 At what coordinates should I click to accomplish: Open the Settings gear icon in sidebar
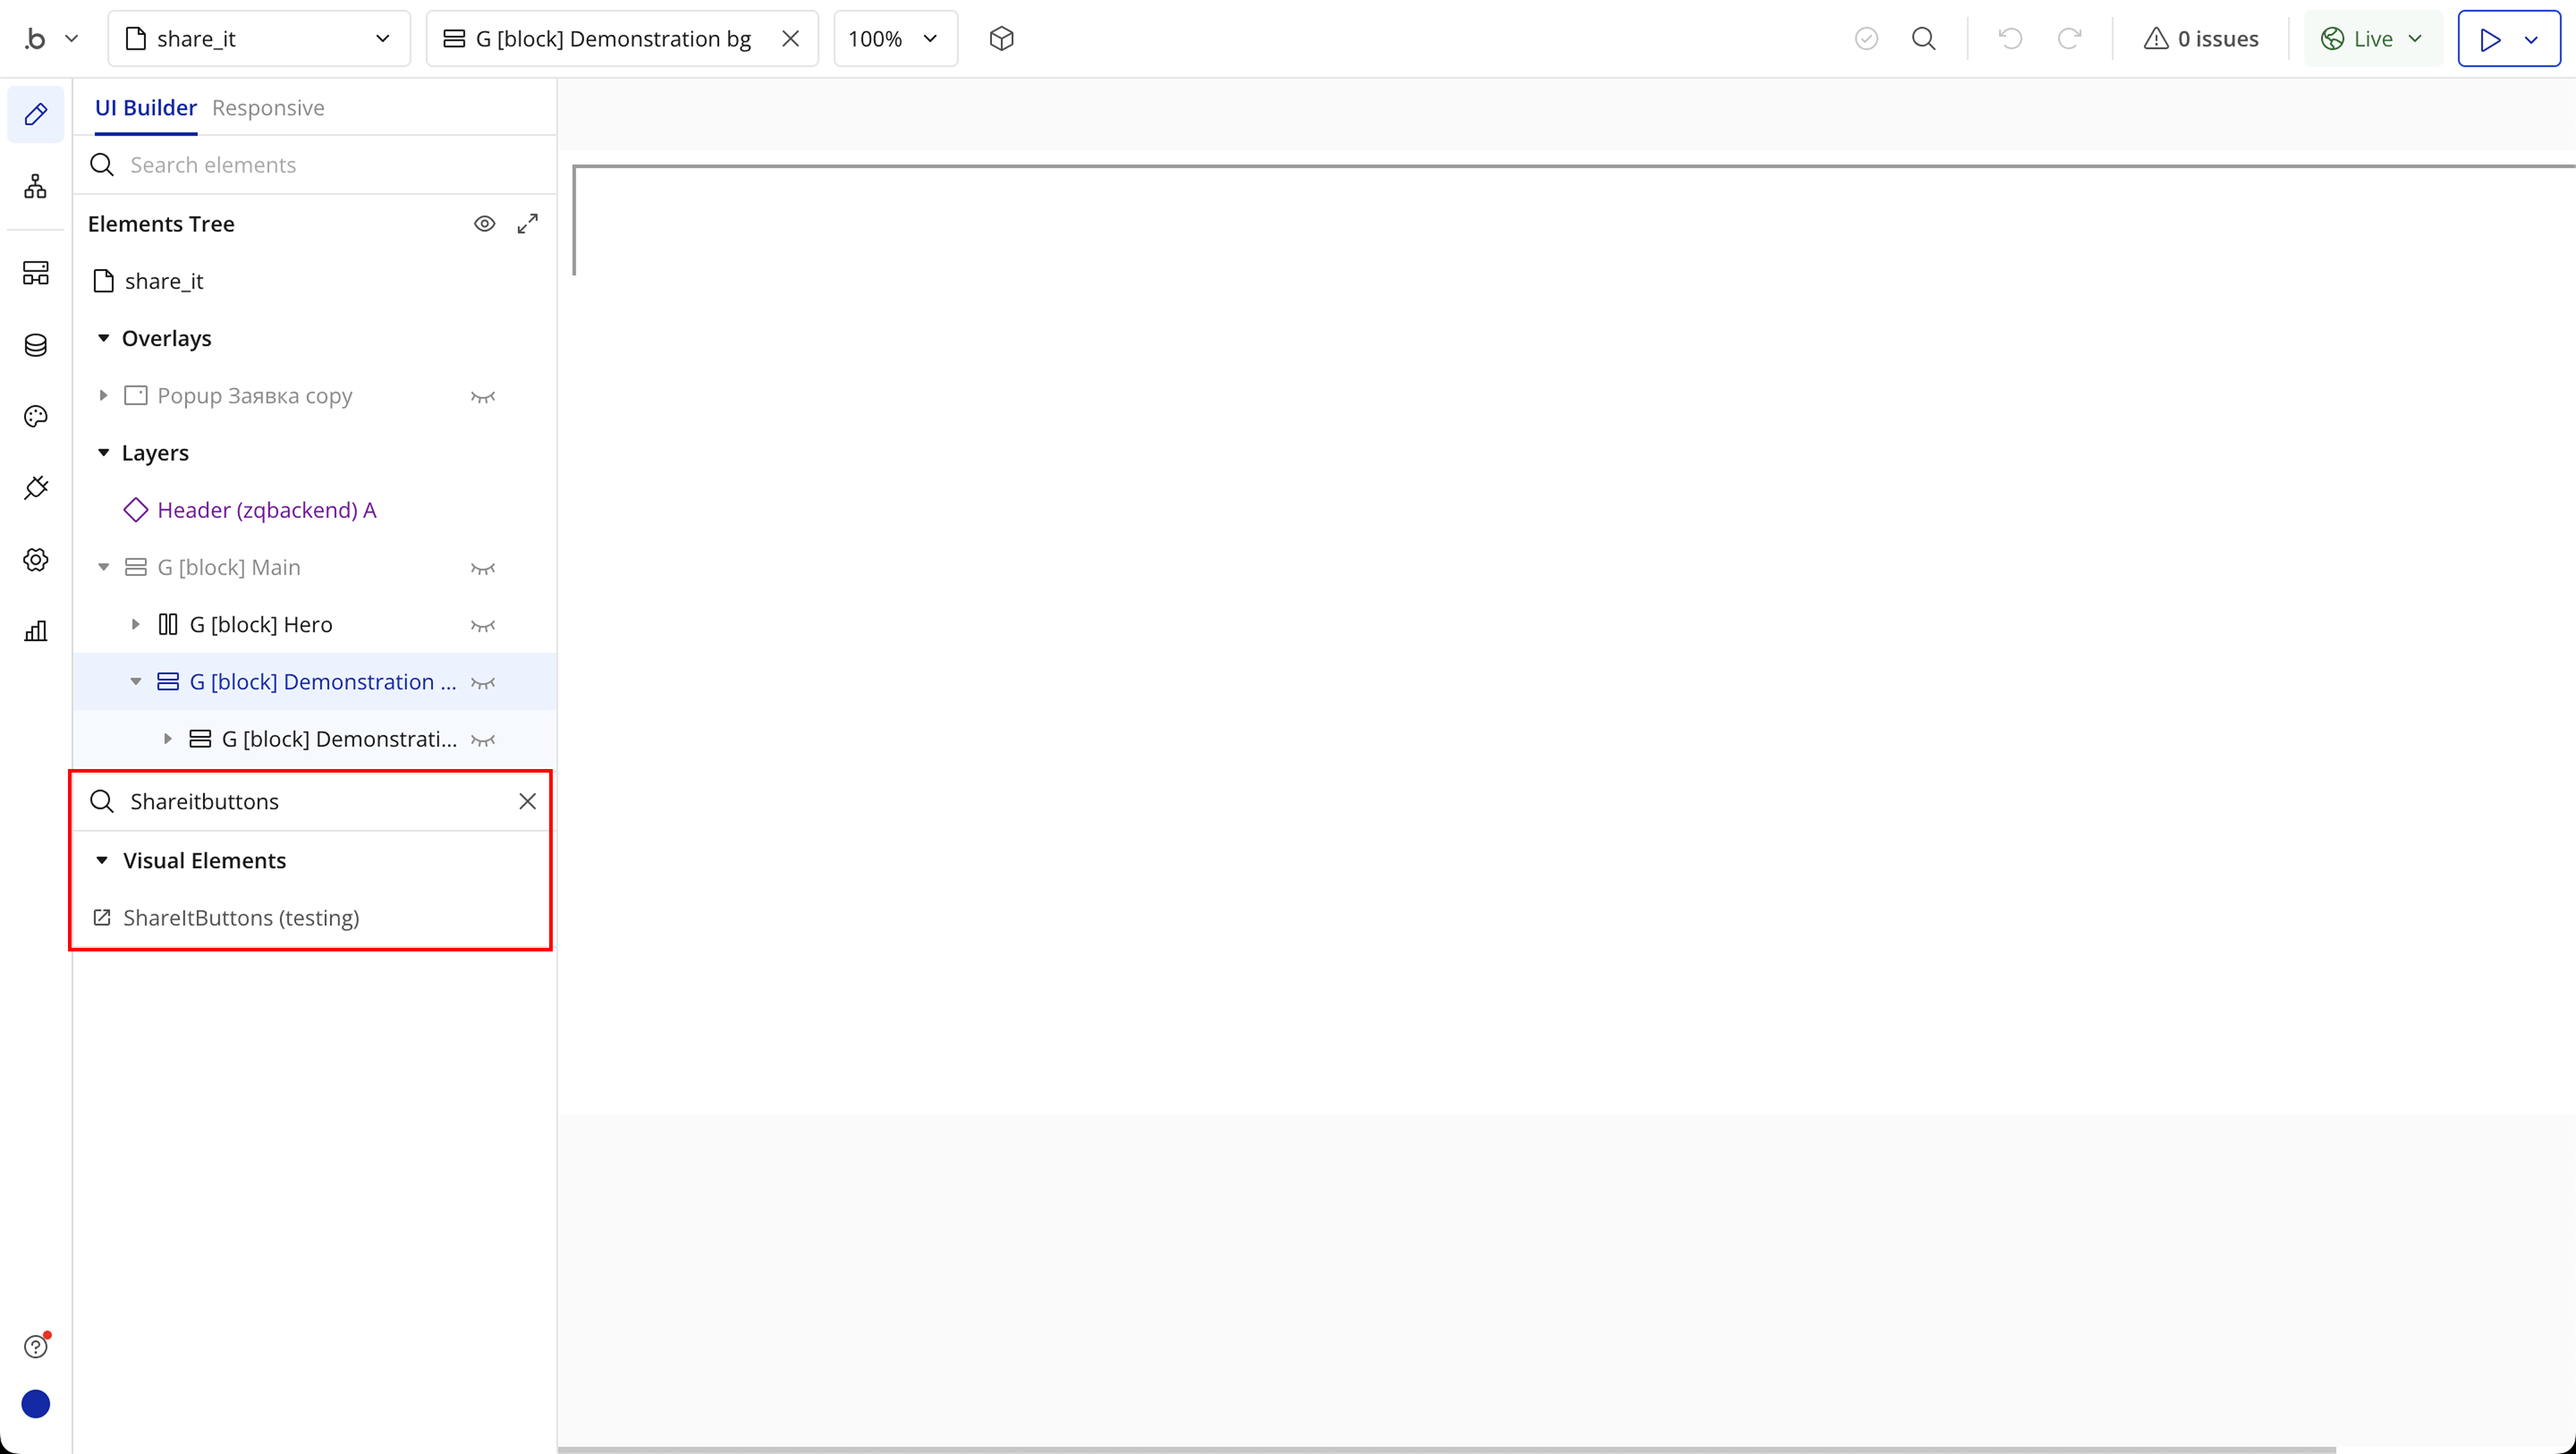(x=36, y=560)
